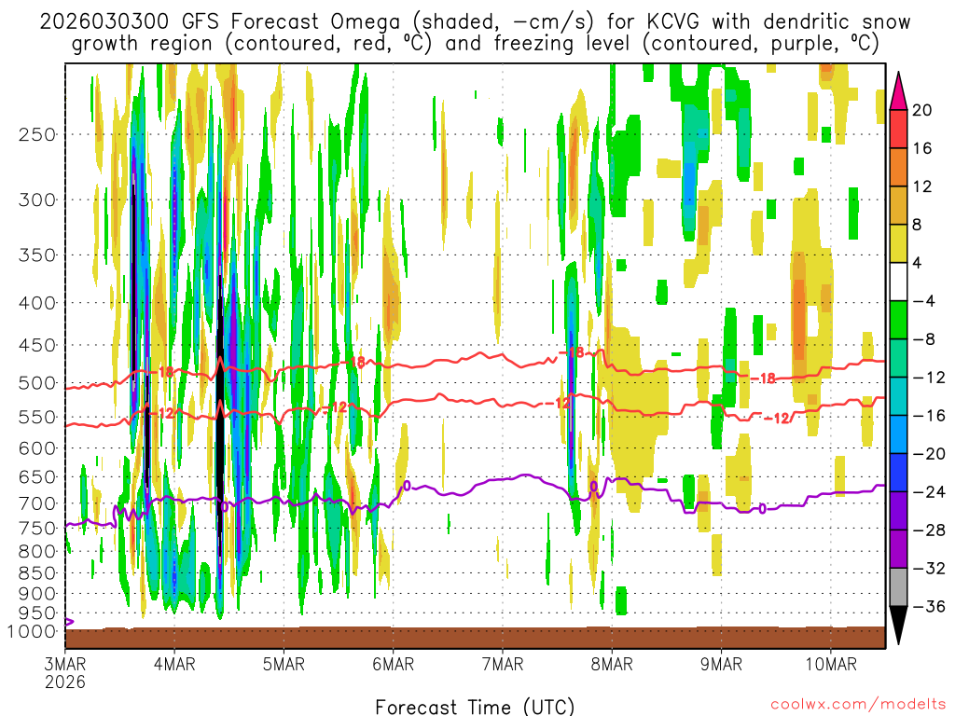Click the Forecast Time (UTC) axis title
Image resolution: width=955 pixels, height=716 pixels.
click(x=475, y=706)
